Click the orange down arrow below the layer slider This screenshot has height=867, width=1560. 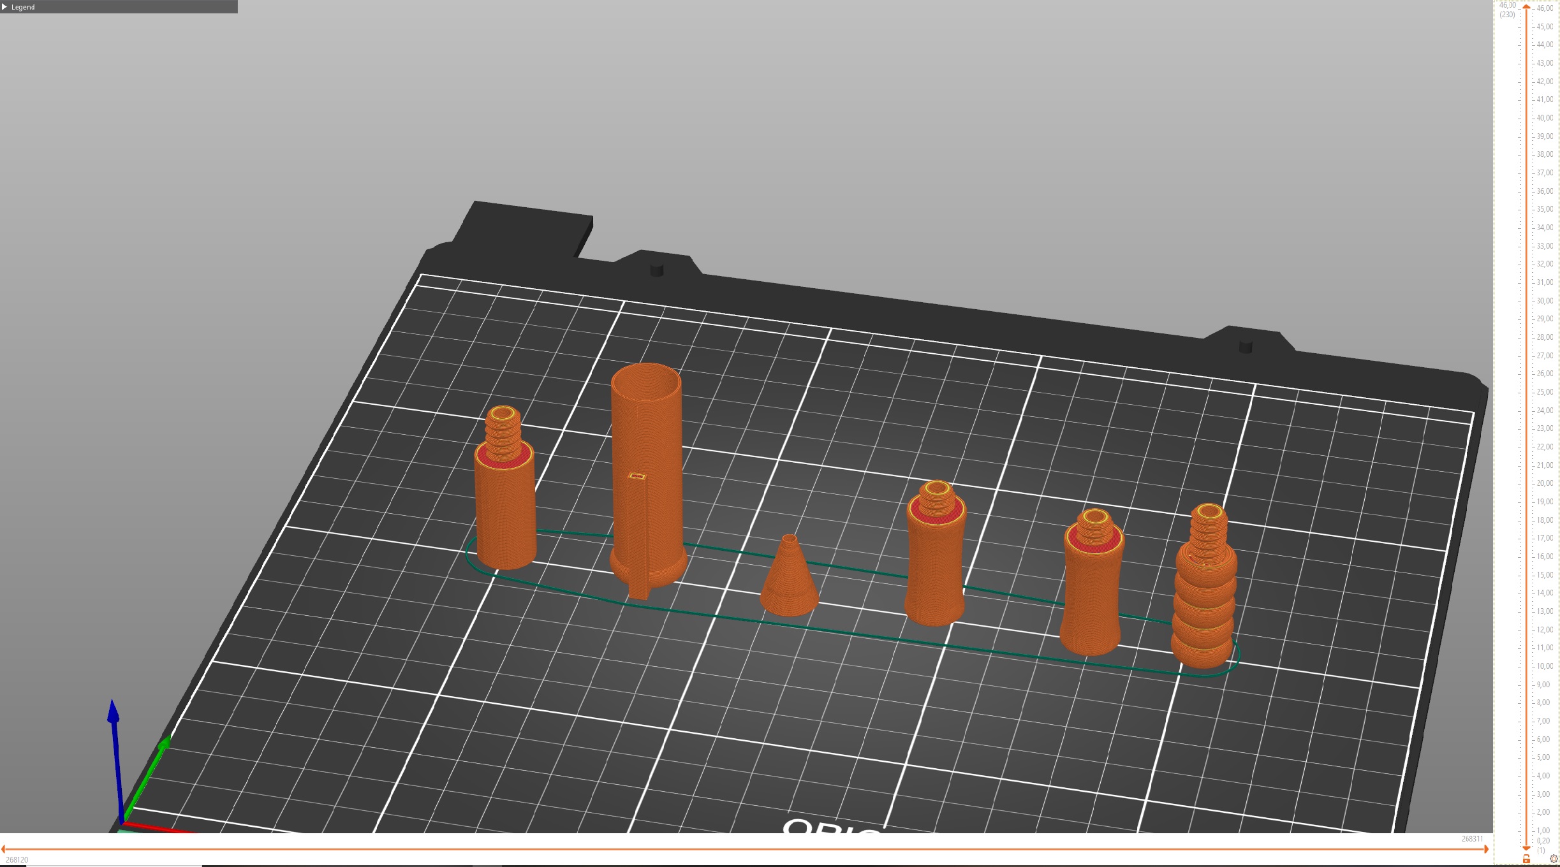1526,849
